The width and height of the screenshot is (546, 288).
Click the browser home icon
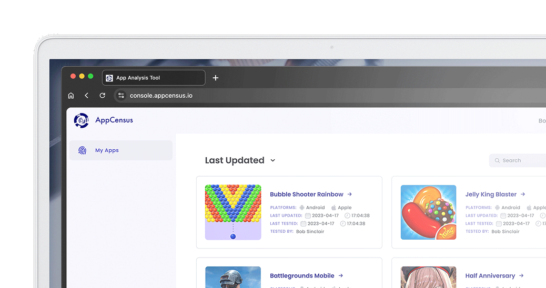[71, 95]
